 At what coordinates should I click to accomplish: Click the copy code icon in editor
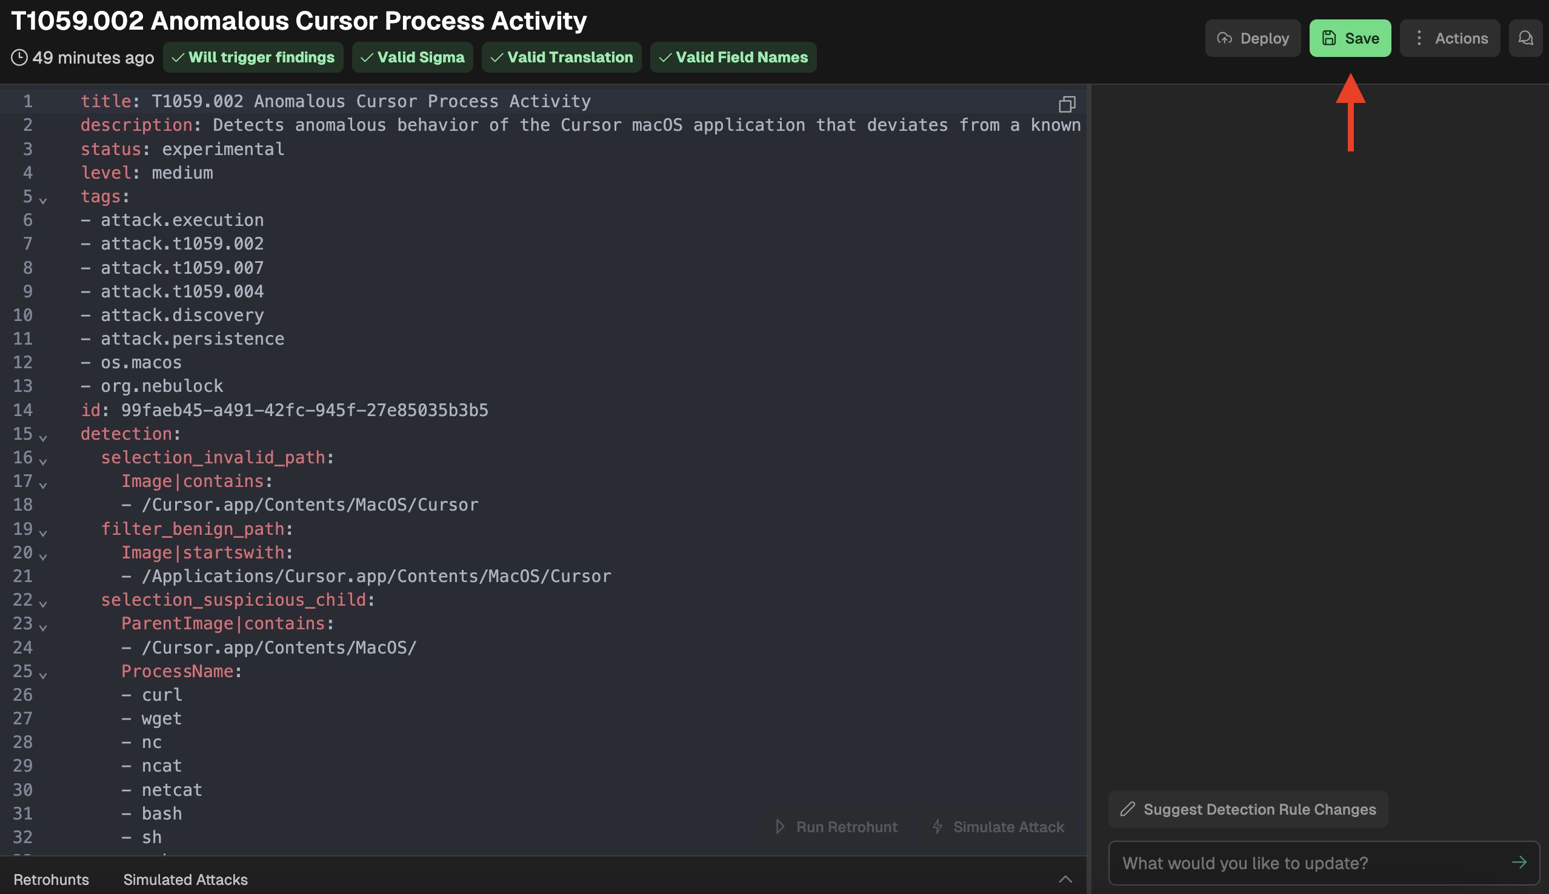pos(1067,104)
